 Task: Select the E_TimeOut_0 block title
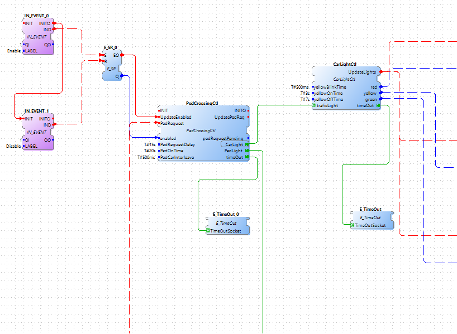coord(226,214)
